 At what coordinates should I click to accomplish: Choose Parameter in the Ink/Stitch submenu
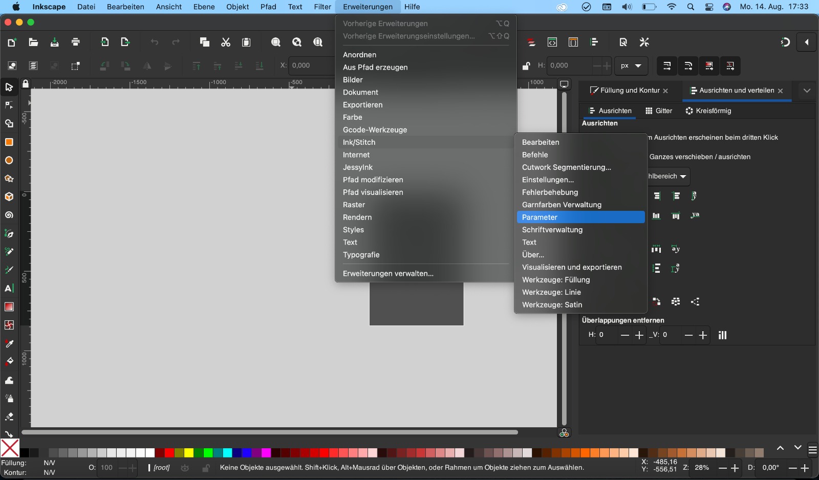point(580,217)
